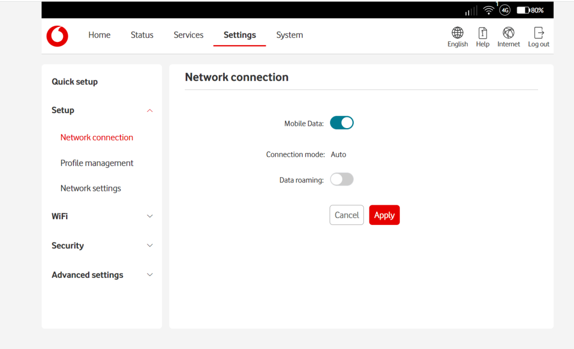
Task: Open the Services tab
Action: pos(188,35)
